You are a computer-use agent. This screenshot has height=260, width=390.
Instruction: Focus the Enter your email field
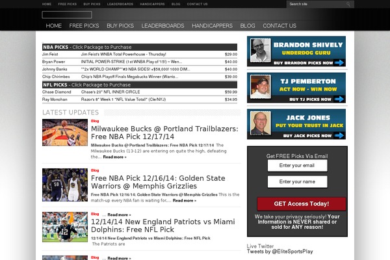[x=297, y=166]
